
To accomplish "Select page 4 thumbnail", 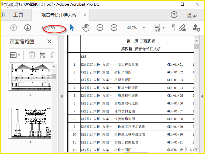I will click(30, 77).
